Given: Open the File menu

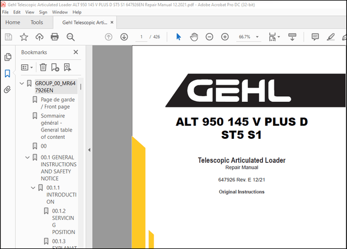Looking at the screenshot, I should pyautogui.click(x=5, y=12).
